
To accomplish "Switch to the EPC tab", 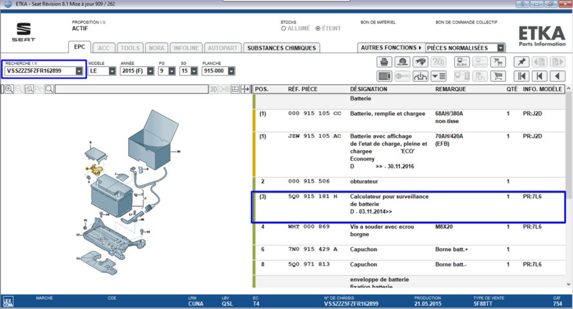I will [80, 47].
